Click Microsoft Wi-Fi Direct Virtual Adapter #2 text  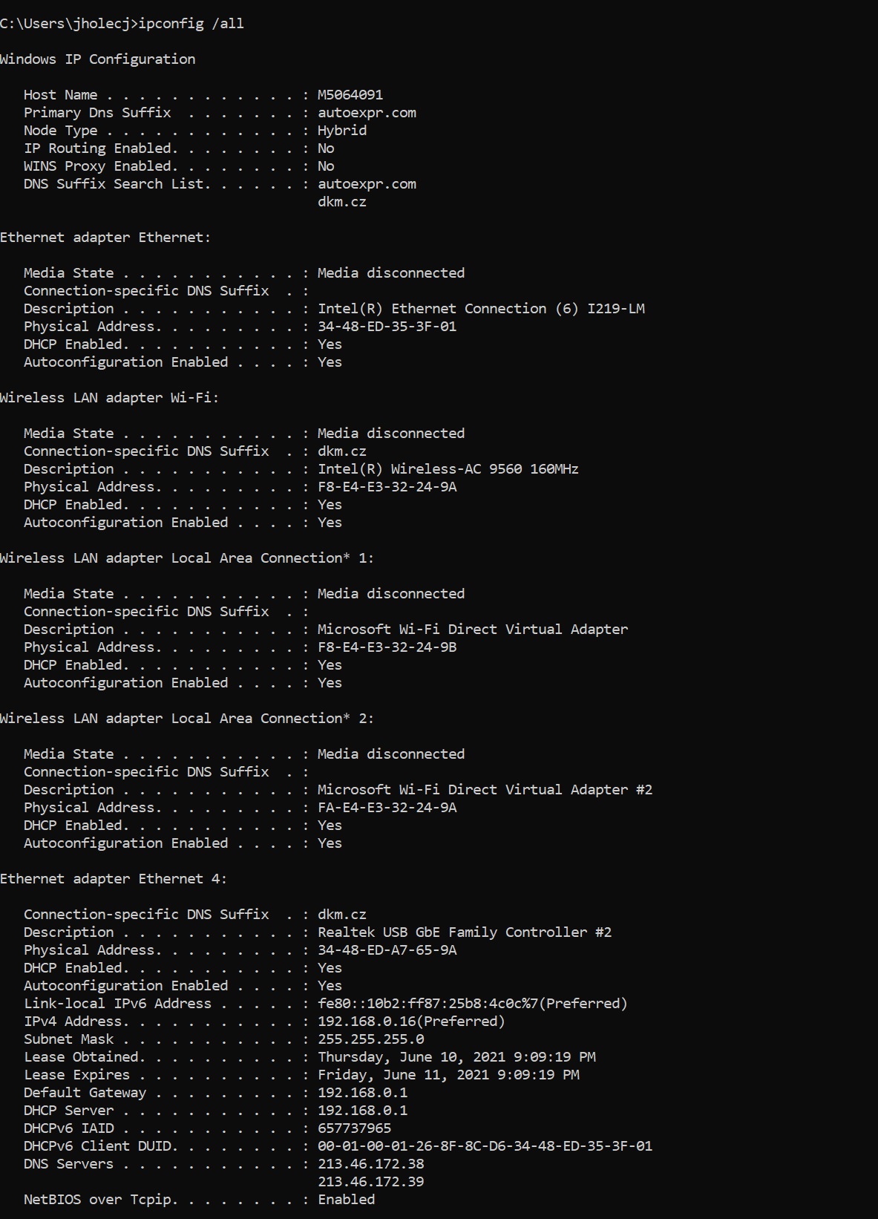point(485,790)
